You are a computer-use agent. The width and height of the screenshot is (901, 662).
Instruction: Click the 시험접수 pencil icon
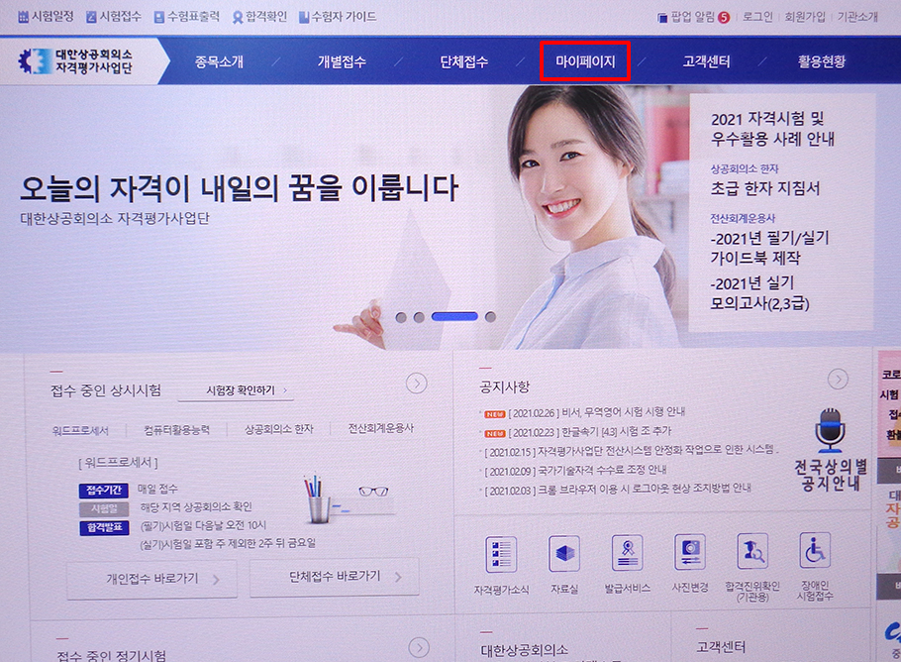click(x=91, y=17)
